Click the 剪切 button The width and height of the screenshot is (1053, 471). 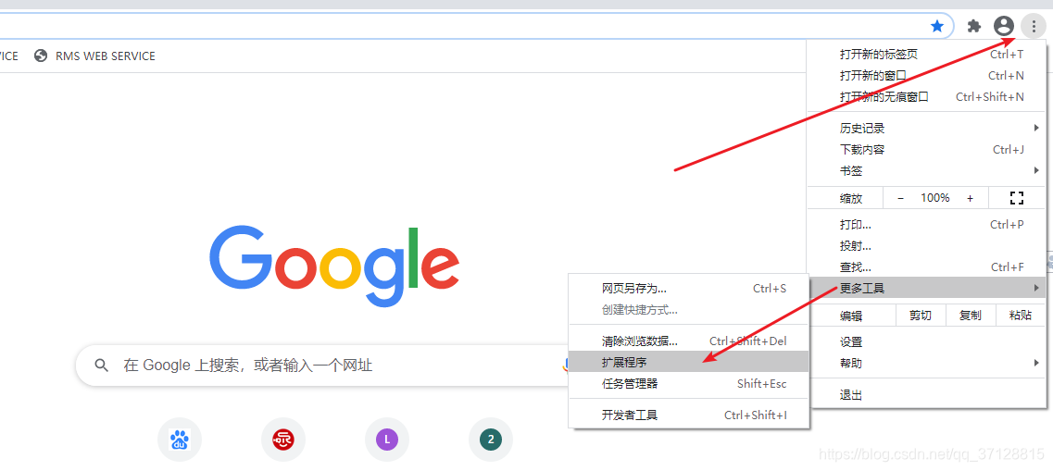pyautogui.click(x=921, y=316)
